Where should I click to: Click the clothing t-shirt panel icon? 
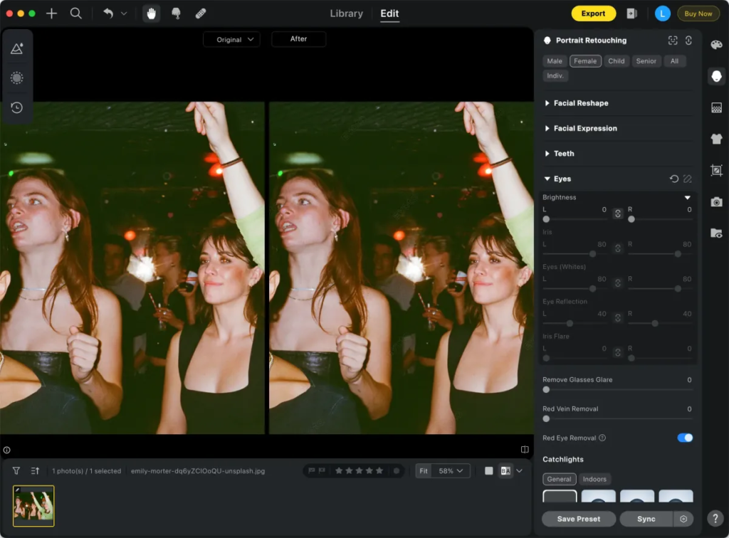(716, 139)
